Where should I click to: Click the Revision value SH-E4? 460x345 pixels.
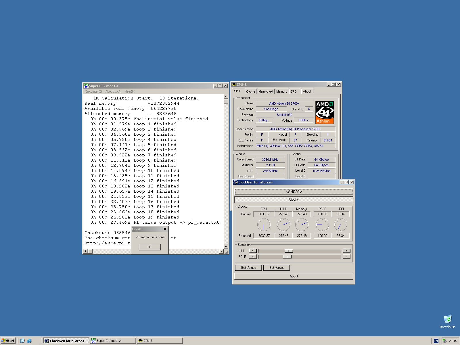click(328, 140)
